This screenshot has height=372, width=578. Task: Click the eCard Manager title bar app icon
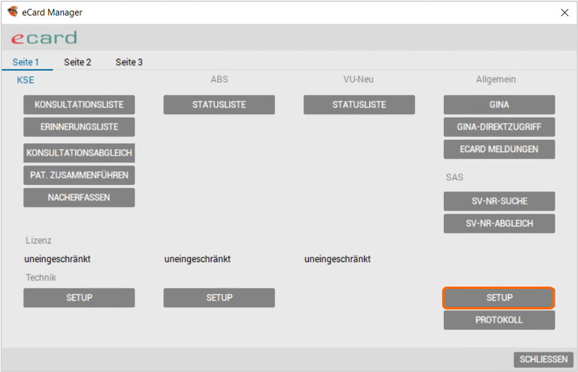coord(13,12)
